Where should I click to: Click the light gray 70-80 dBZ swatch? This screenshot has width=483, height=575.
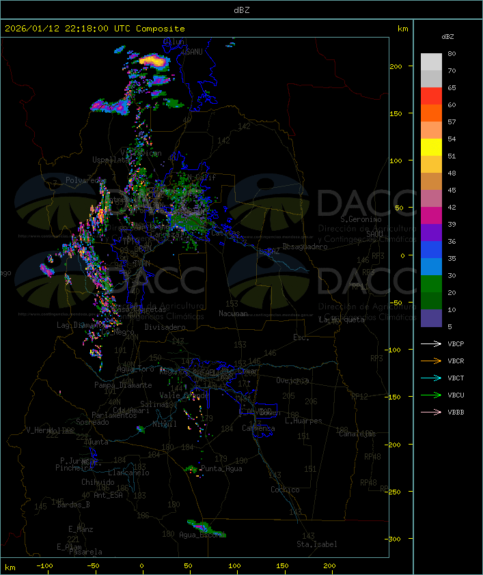pos(431,62)
